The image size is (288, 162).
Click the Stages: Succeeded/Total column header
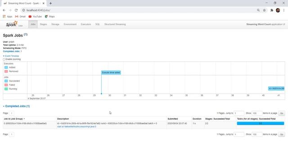click(x=217, y=119)
